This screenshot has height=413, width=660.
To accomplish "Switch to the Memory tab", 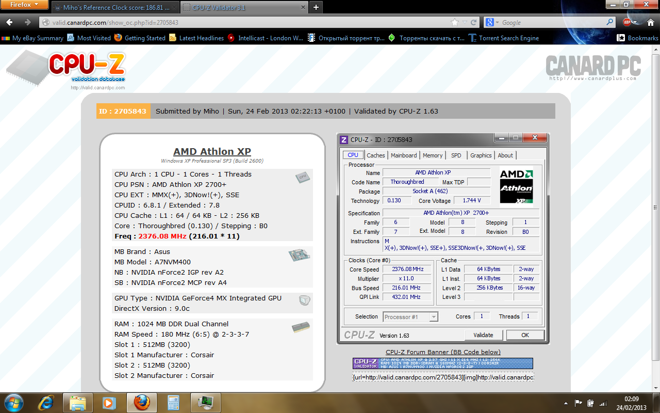I will pyautogui.click(x=433, y=155).
